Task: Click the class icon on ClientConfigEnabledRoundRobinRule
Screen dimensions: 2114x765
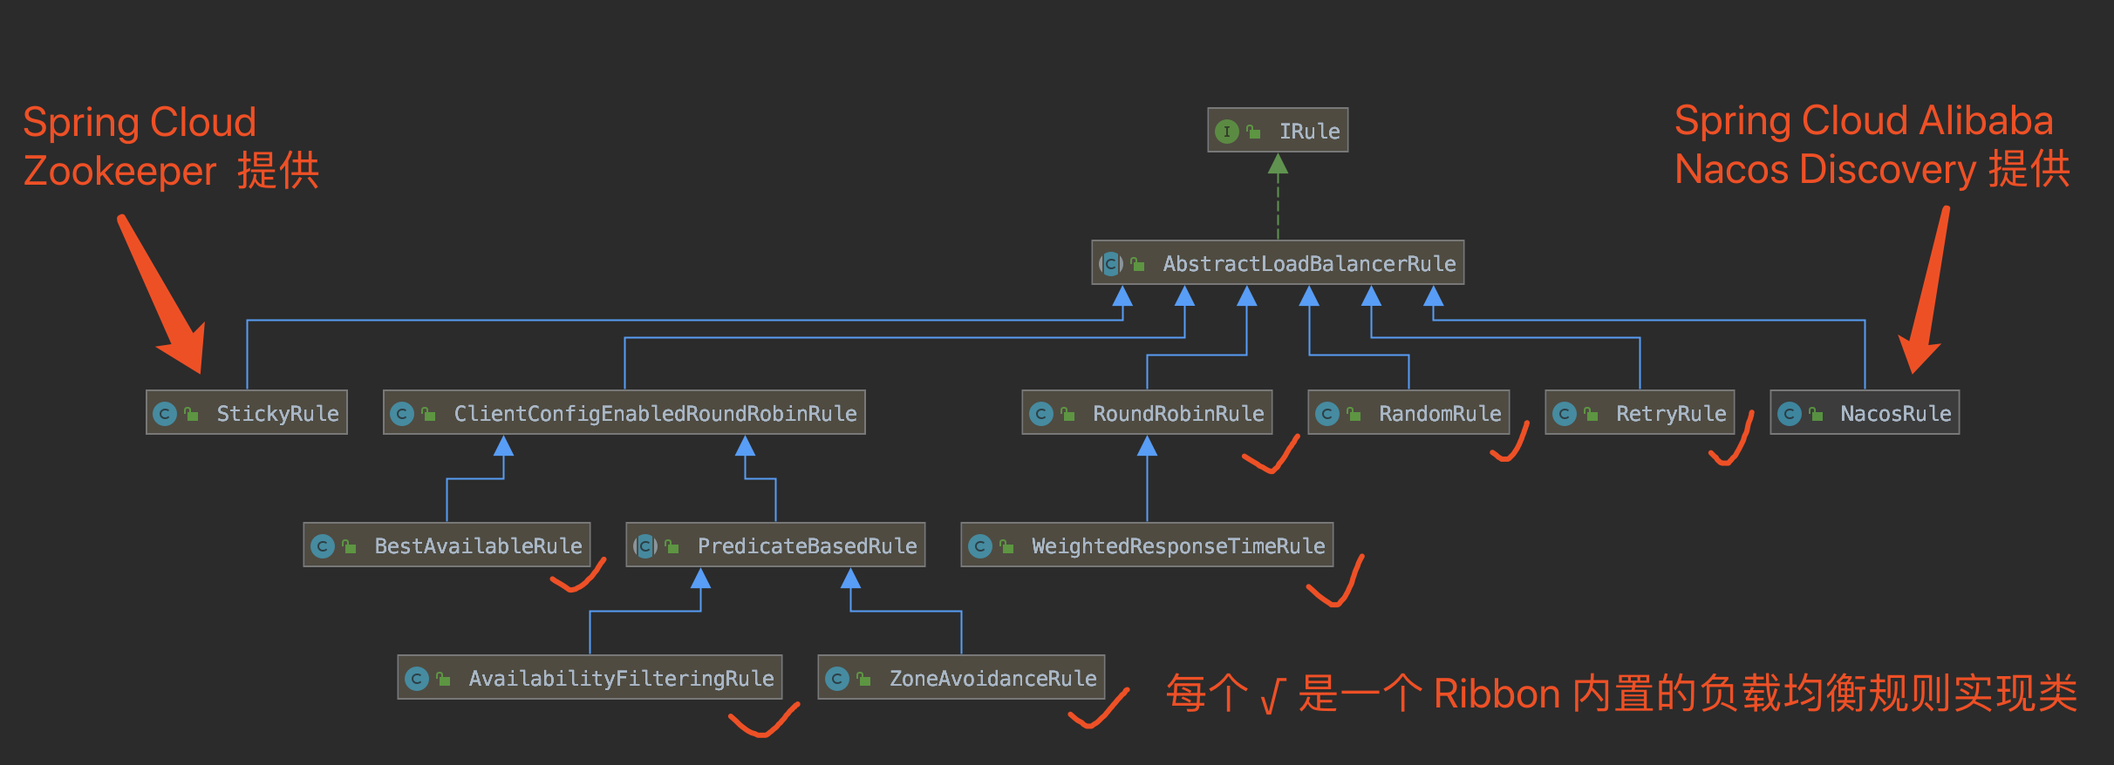Action: pyautogui.click(x=402, y=414)
